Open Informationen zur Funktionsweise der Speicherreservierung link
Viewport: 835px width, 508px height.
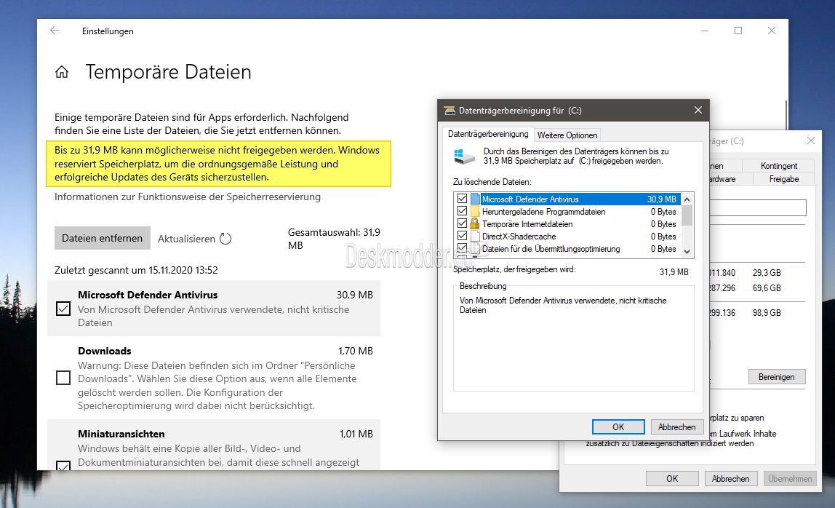click(x=188, y=197)
